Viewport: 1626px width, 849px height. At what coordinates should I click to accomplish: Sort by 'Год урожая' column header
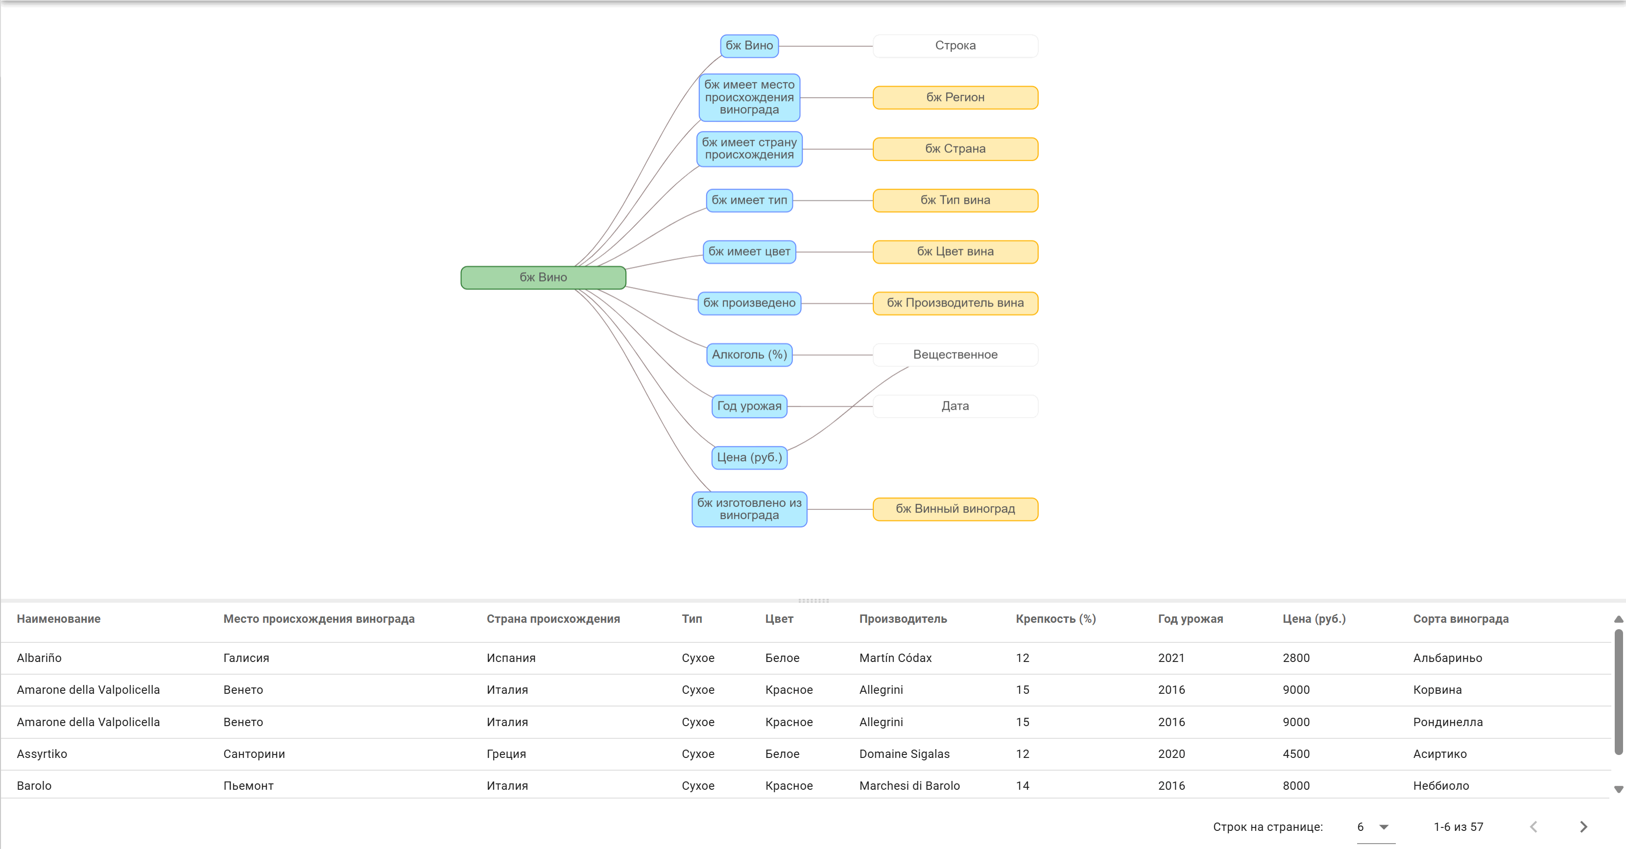pyautogui.click(x=1191, y=619)
